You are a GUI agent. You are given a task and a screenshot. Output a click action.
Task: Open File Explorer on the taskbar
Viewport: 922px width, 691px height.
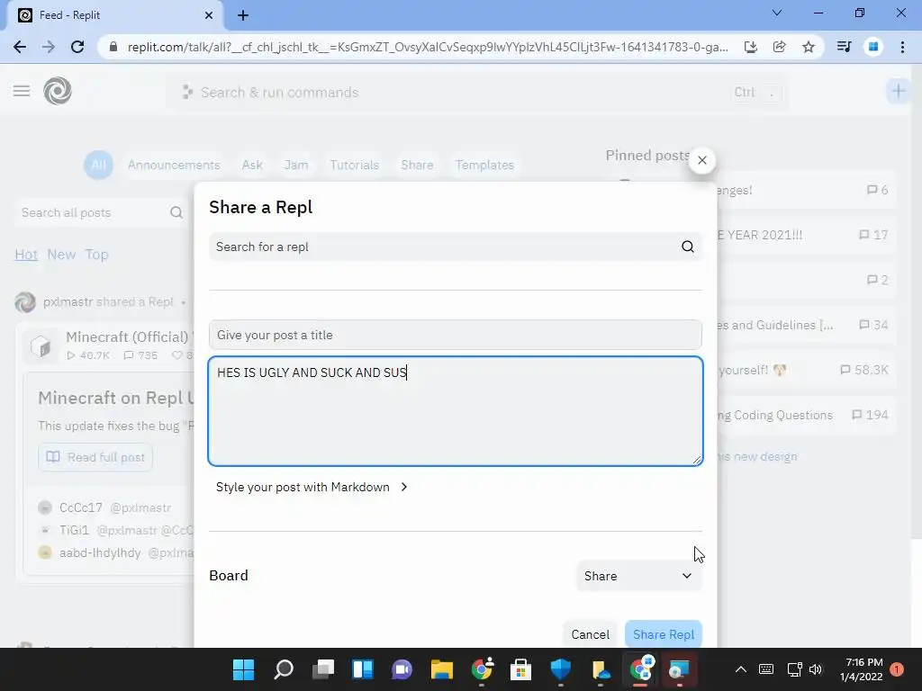441,669
